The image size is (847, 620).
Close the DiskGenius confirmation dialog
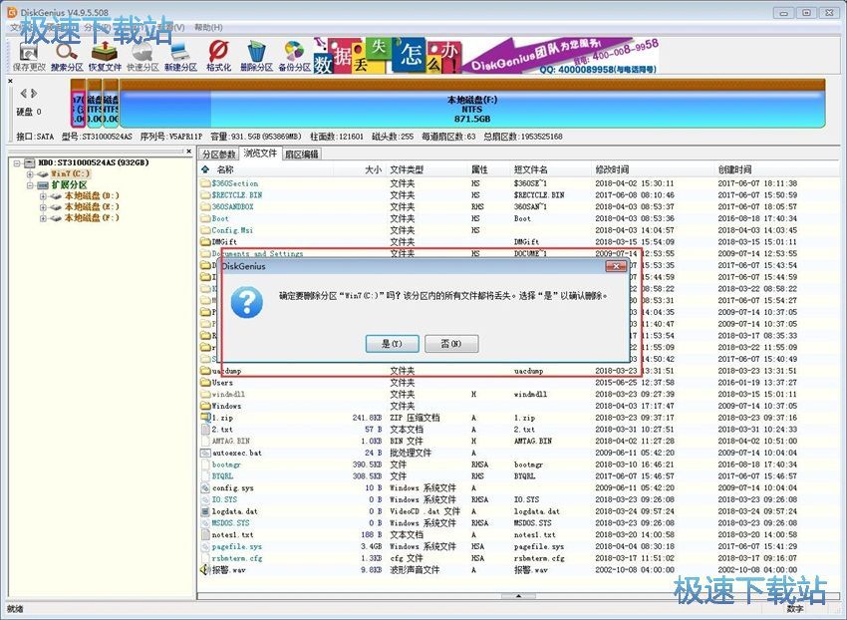(x=616, y=266)
